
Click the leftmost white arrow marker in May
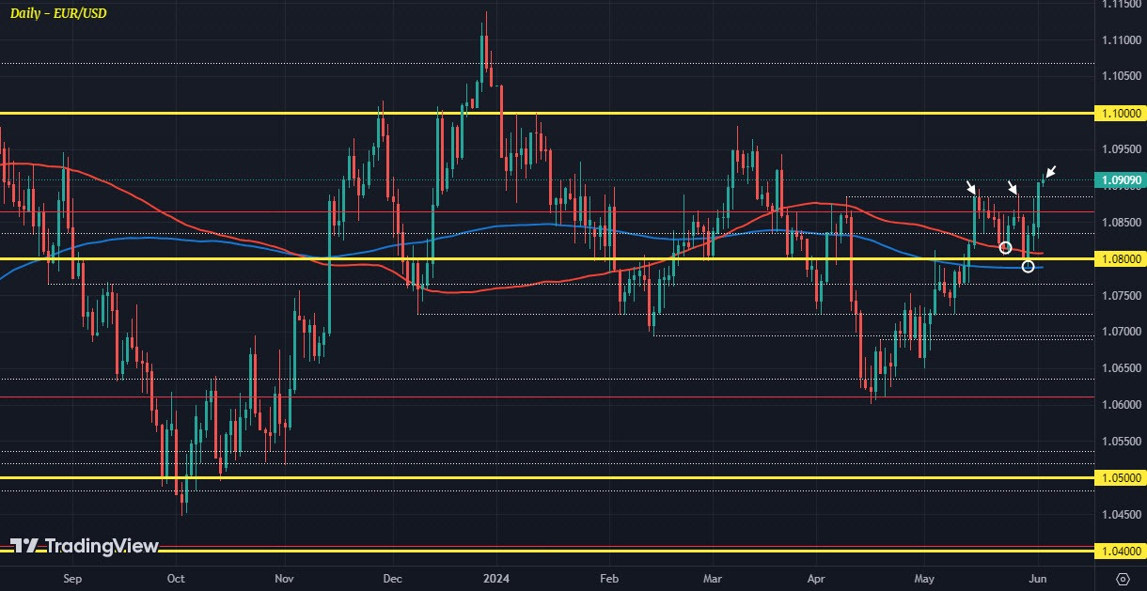971,187
